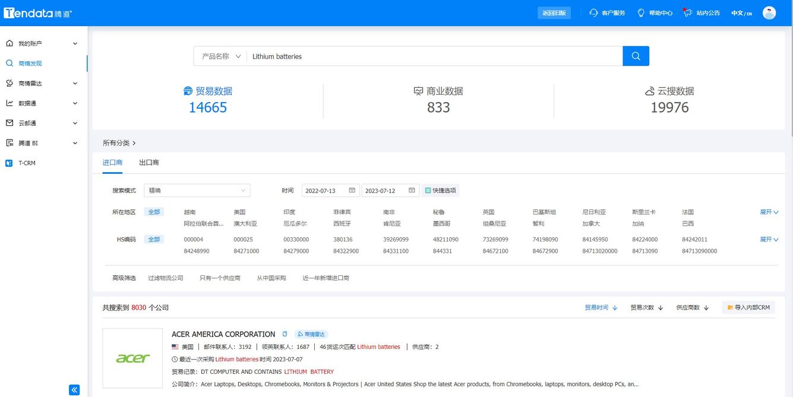Expand the HS编码 list with 展开
The width and height of the screenshot is (793, 397).
(x=769, y=239)
